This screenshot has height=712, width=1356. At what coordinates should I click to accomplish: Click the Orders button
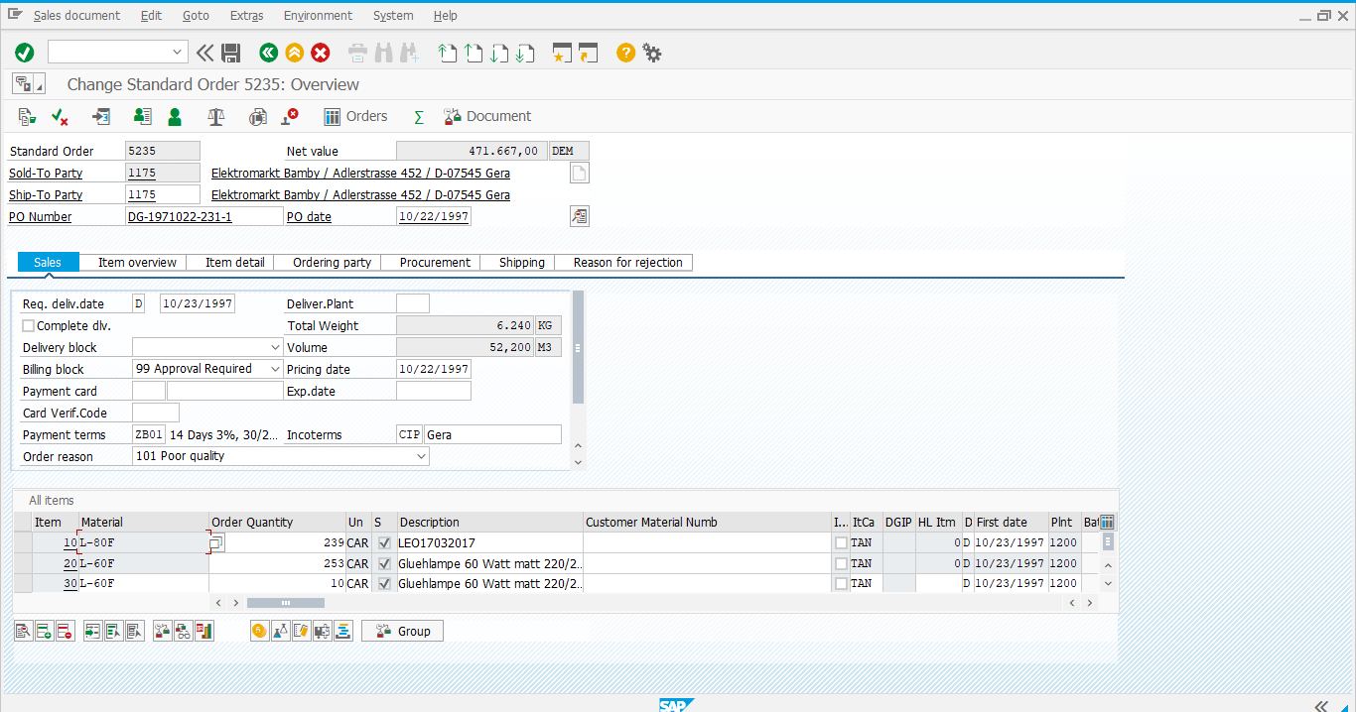[355, 116]
